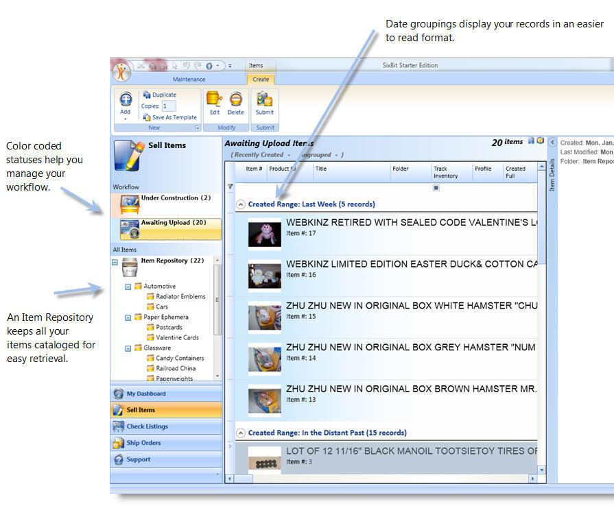Click the Duplicate icon
The height and width of the screenshot is (517, 614).
pos(147,95)
